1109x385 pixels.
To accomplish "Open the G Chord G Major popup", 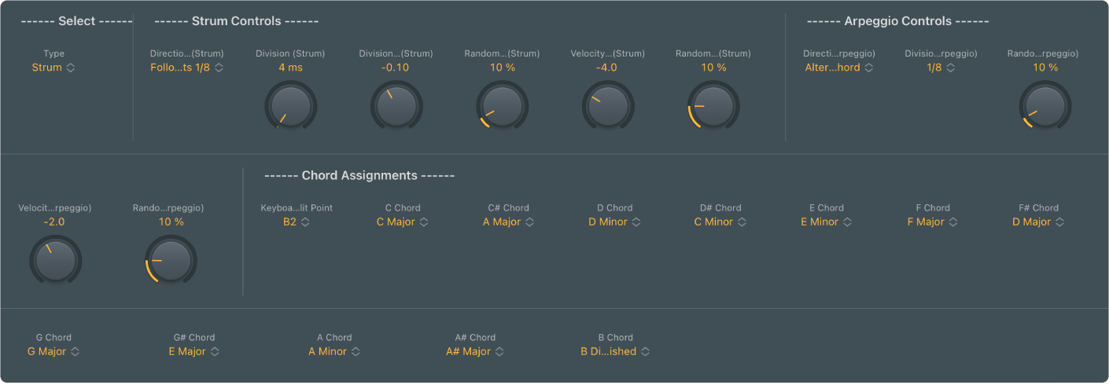I will pyautogui.click(x=53, y=352).
